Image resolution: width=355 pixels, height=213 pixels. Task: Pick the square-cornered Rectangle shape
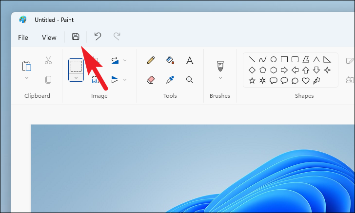pos(284,59)
